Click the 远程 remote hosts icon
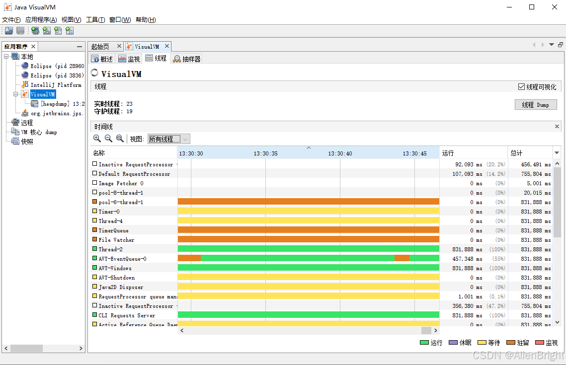Viewport: 566px width, 365px height. pyautogui.click(x=15, y=123)
